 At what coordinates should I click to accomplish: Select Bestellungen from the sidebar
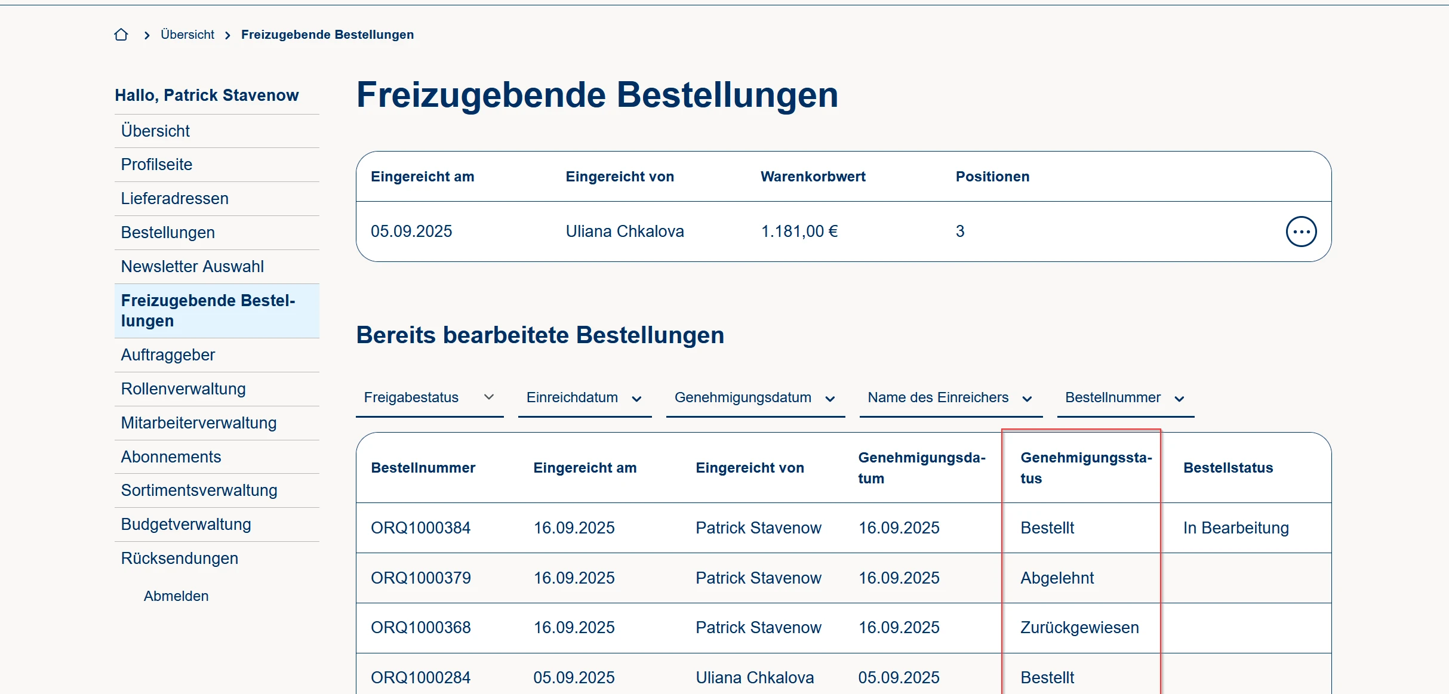point(168,233)
